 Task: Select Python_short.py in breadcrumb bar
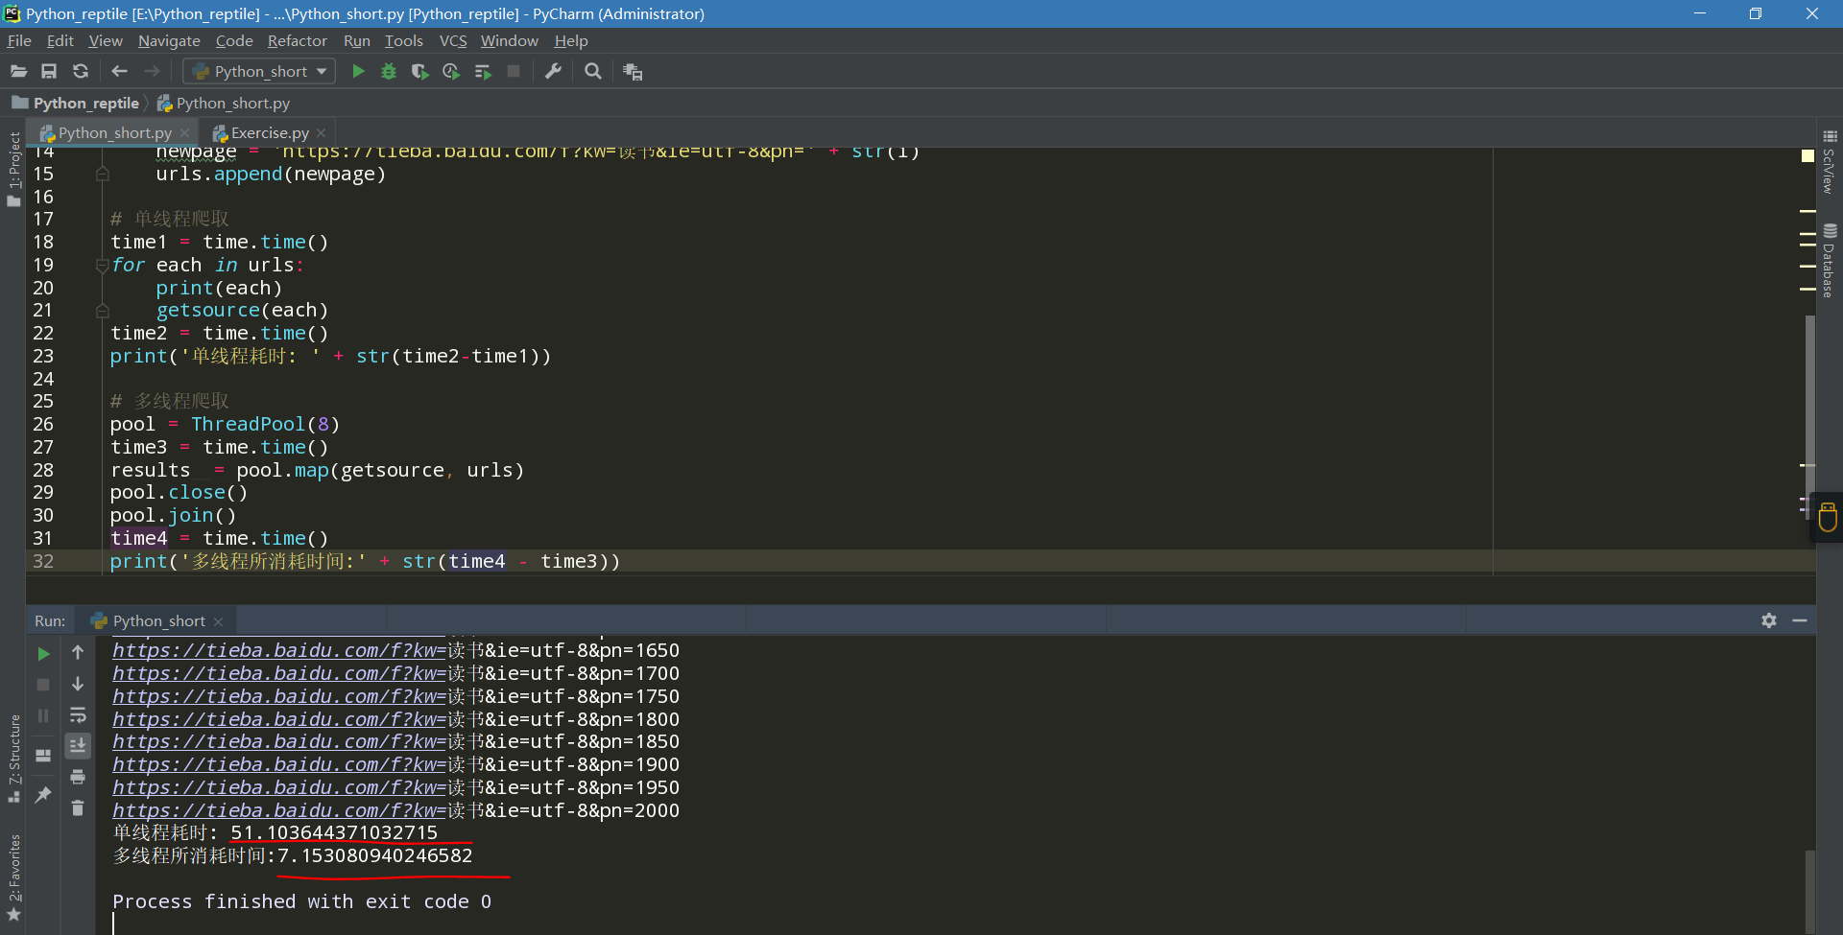(x=224, y=103)
